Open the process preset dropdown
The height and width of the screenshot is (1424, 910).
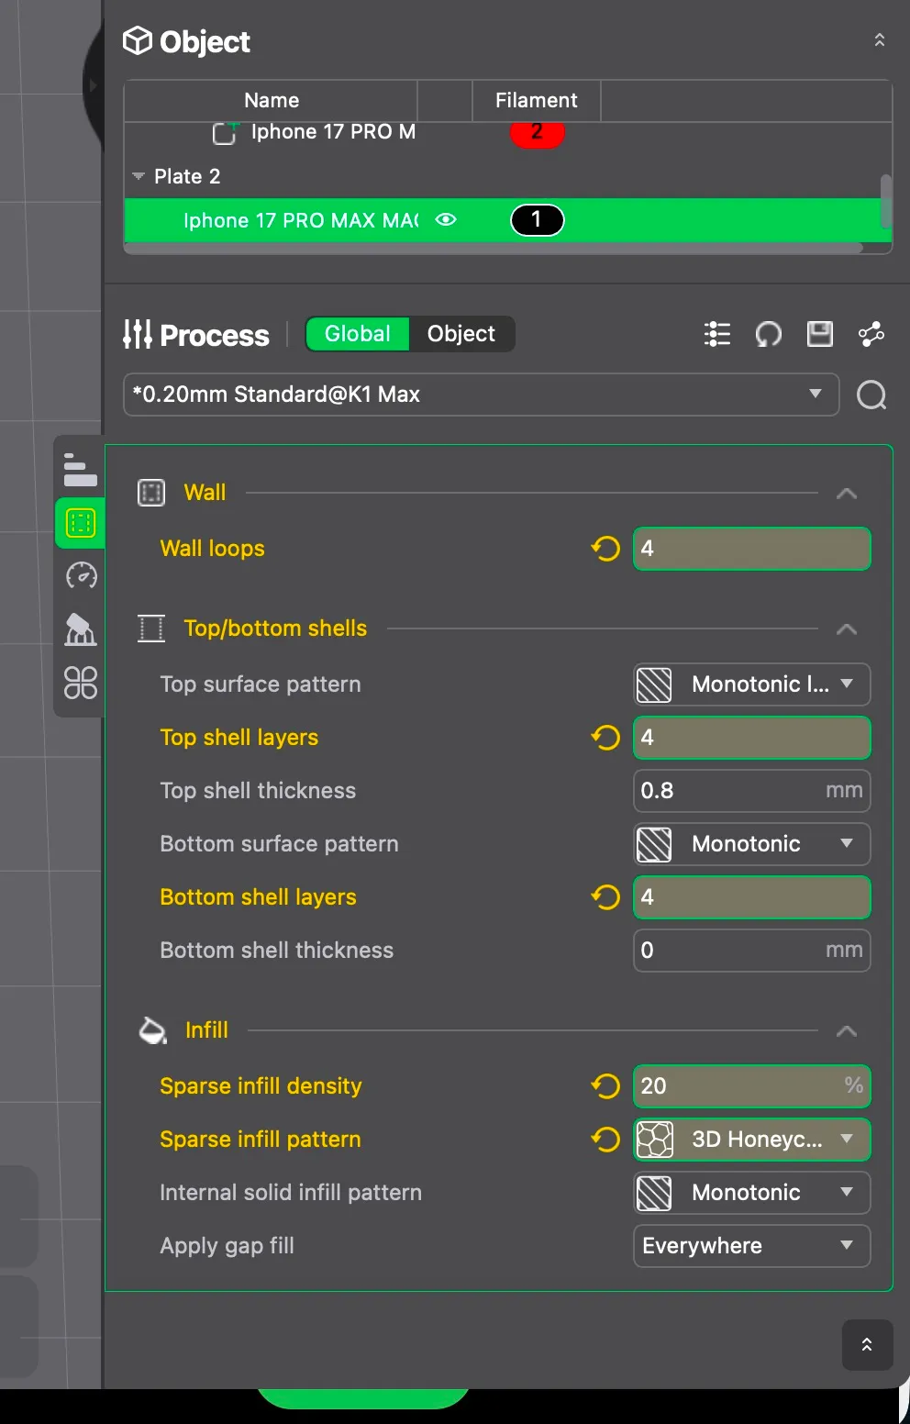pos(481,395)
